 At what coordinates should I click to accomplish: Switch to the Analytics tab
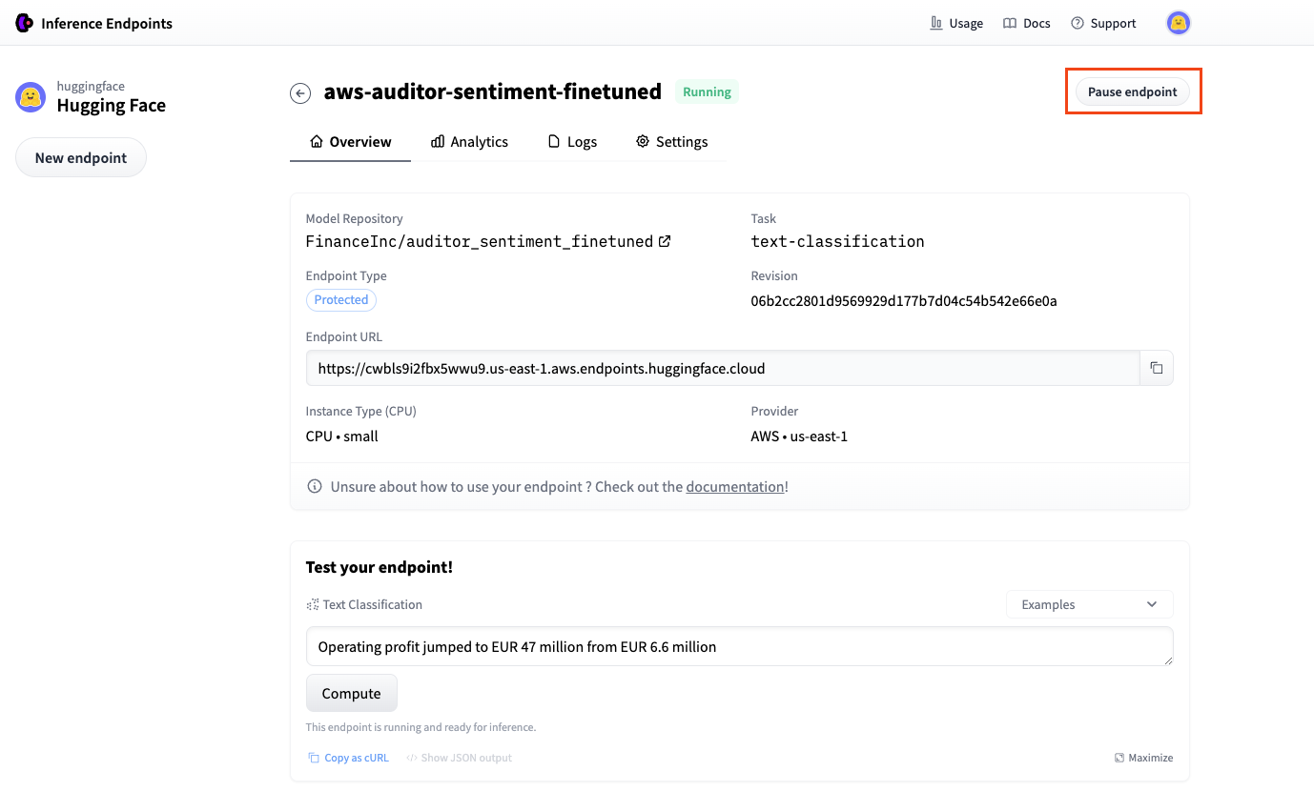469,142
